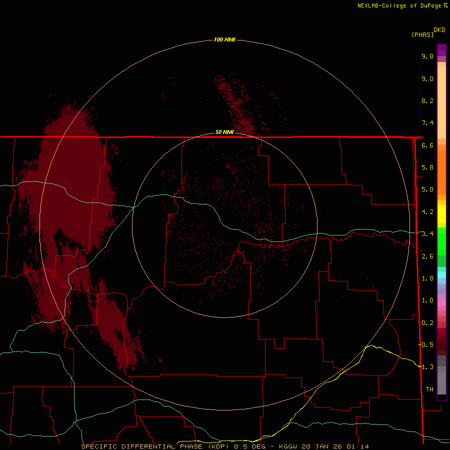450x450 pixels.
Task: Click the 6.6 value on color scale
Action: tap(427, 145)
